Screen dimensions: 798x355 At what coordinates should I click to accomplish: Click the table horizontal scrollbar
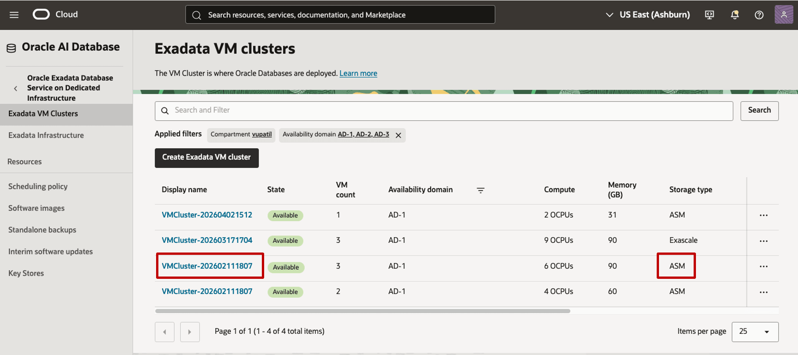click(363, 311)
